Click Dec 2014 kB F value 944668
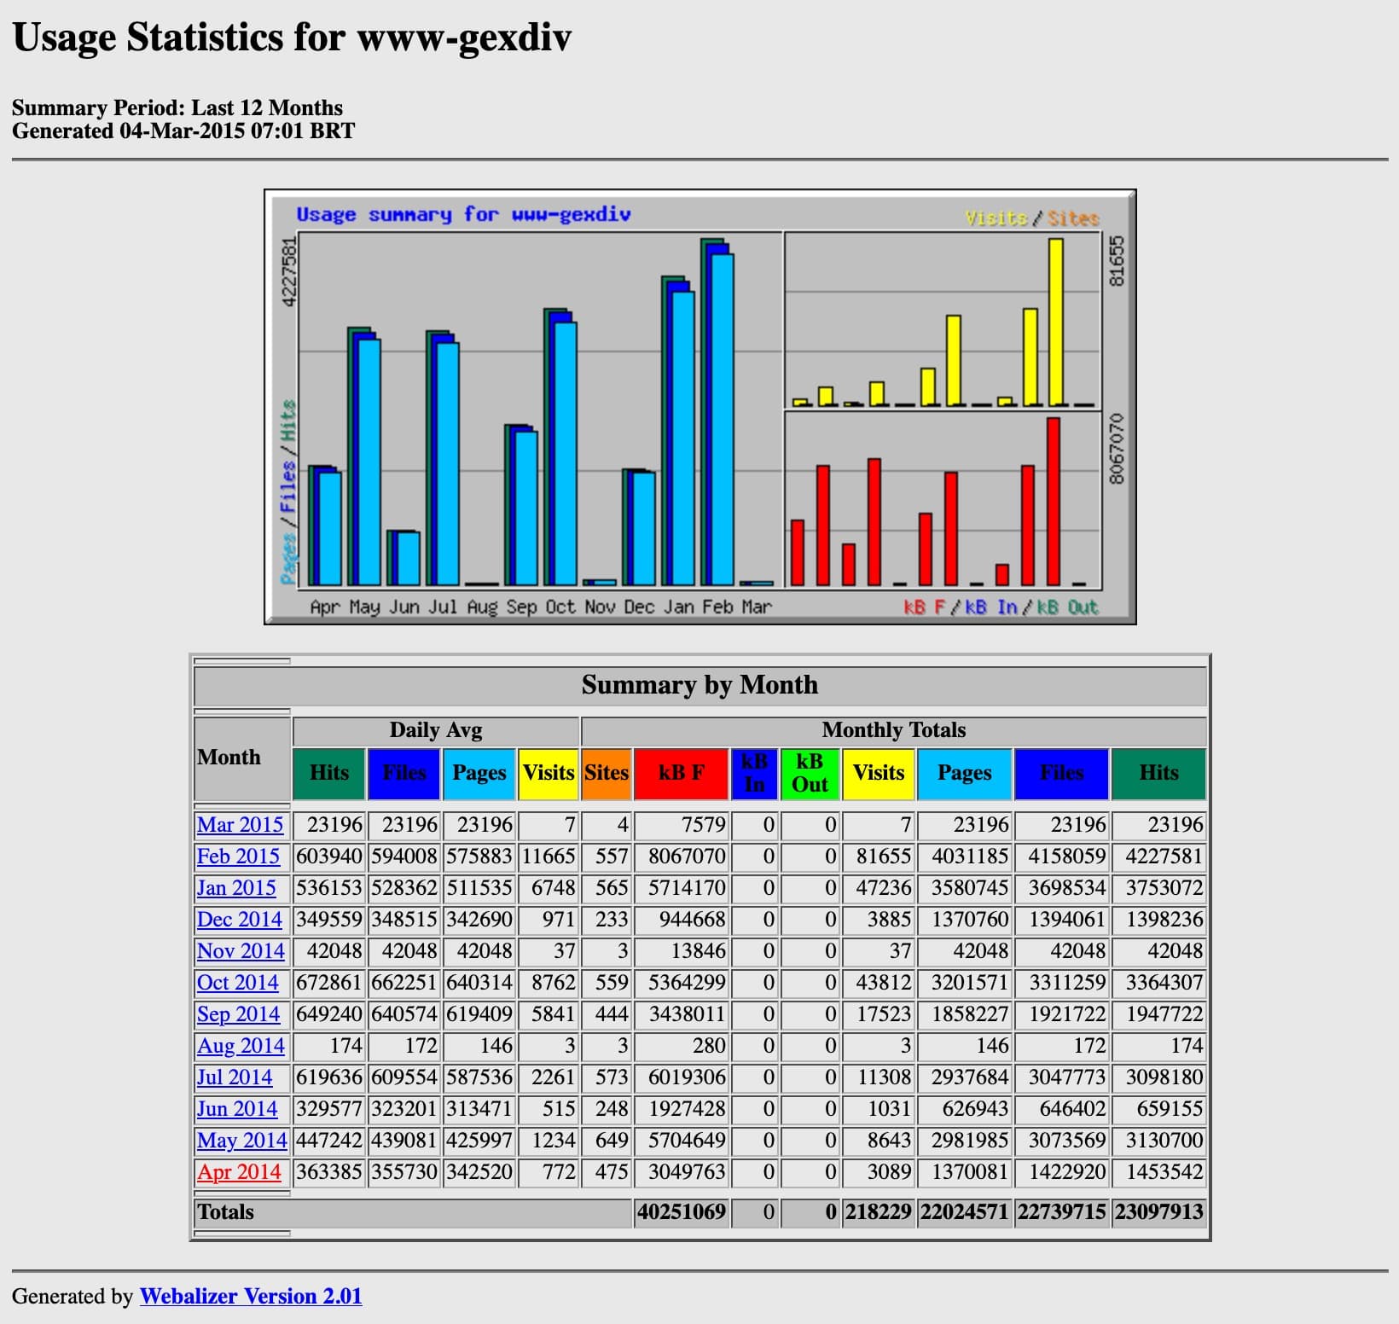Image resolution: width=1399 pixels, height=1324 pixels. tap(692, 920)
